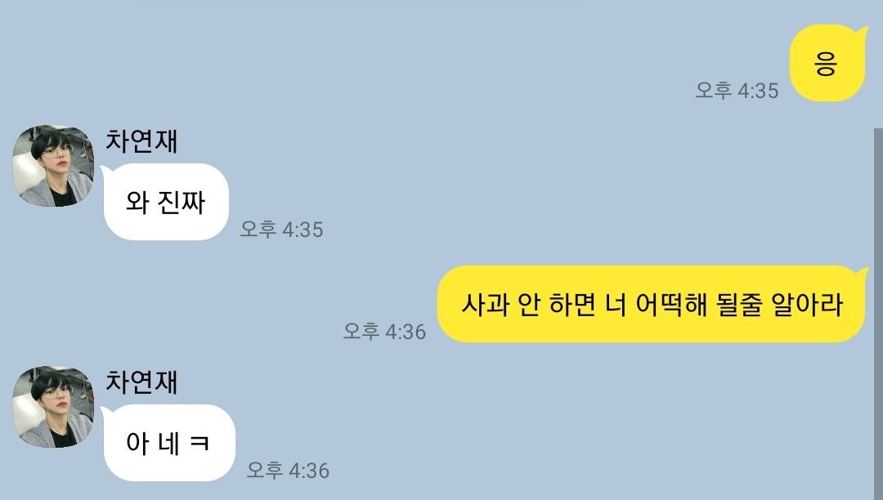Select the white '와 진짜' message bubble
The width and height of the screenshot is (883, 500).
point(166,202)
